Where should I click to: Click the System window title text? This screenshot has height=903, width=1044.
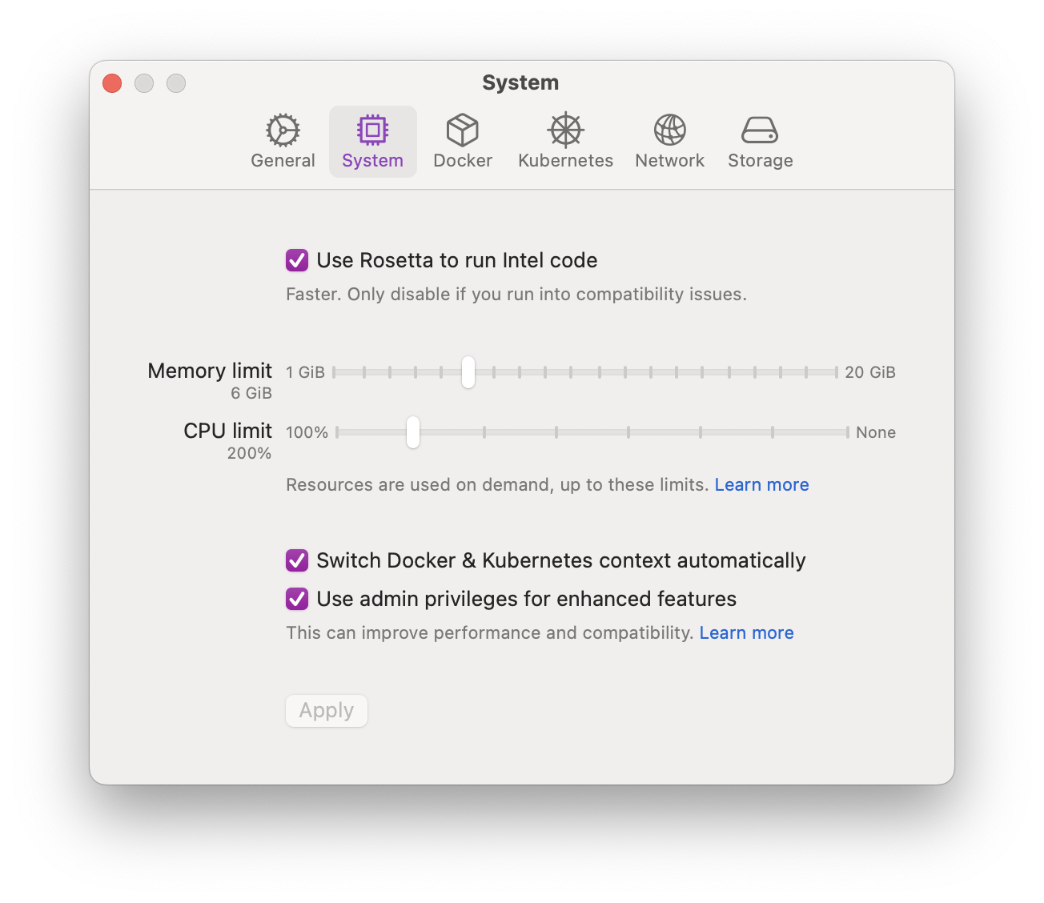[520, 82]
